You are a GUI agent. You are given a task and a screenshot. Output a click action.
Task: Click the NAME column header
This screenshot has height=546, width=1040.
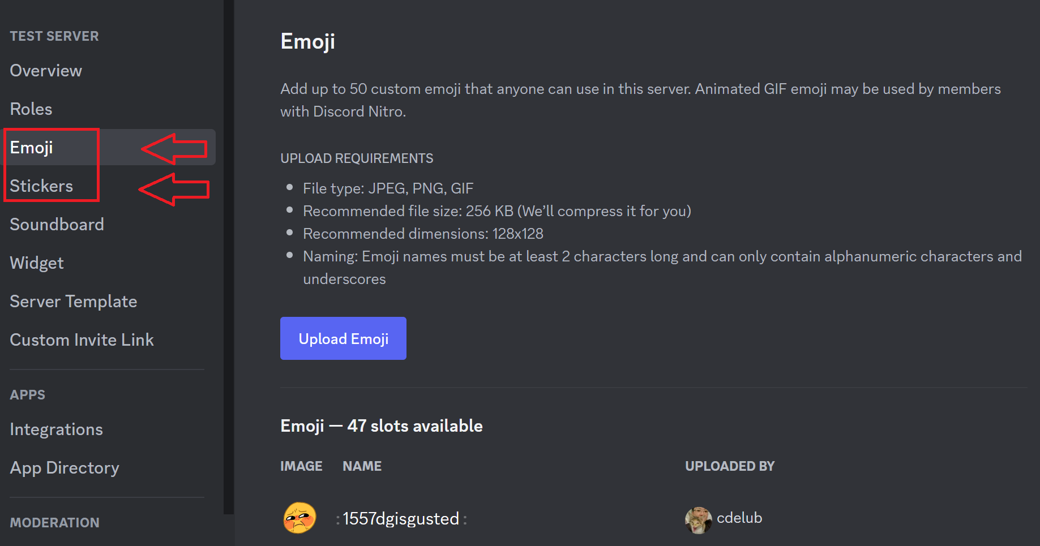[362, 466]
